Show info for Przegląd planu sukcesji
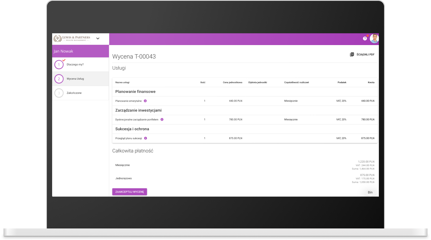431x240 pixels. [145, 138]
